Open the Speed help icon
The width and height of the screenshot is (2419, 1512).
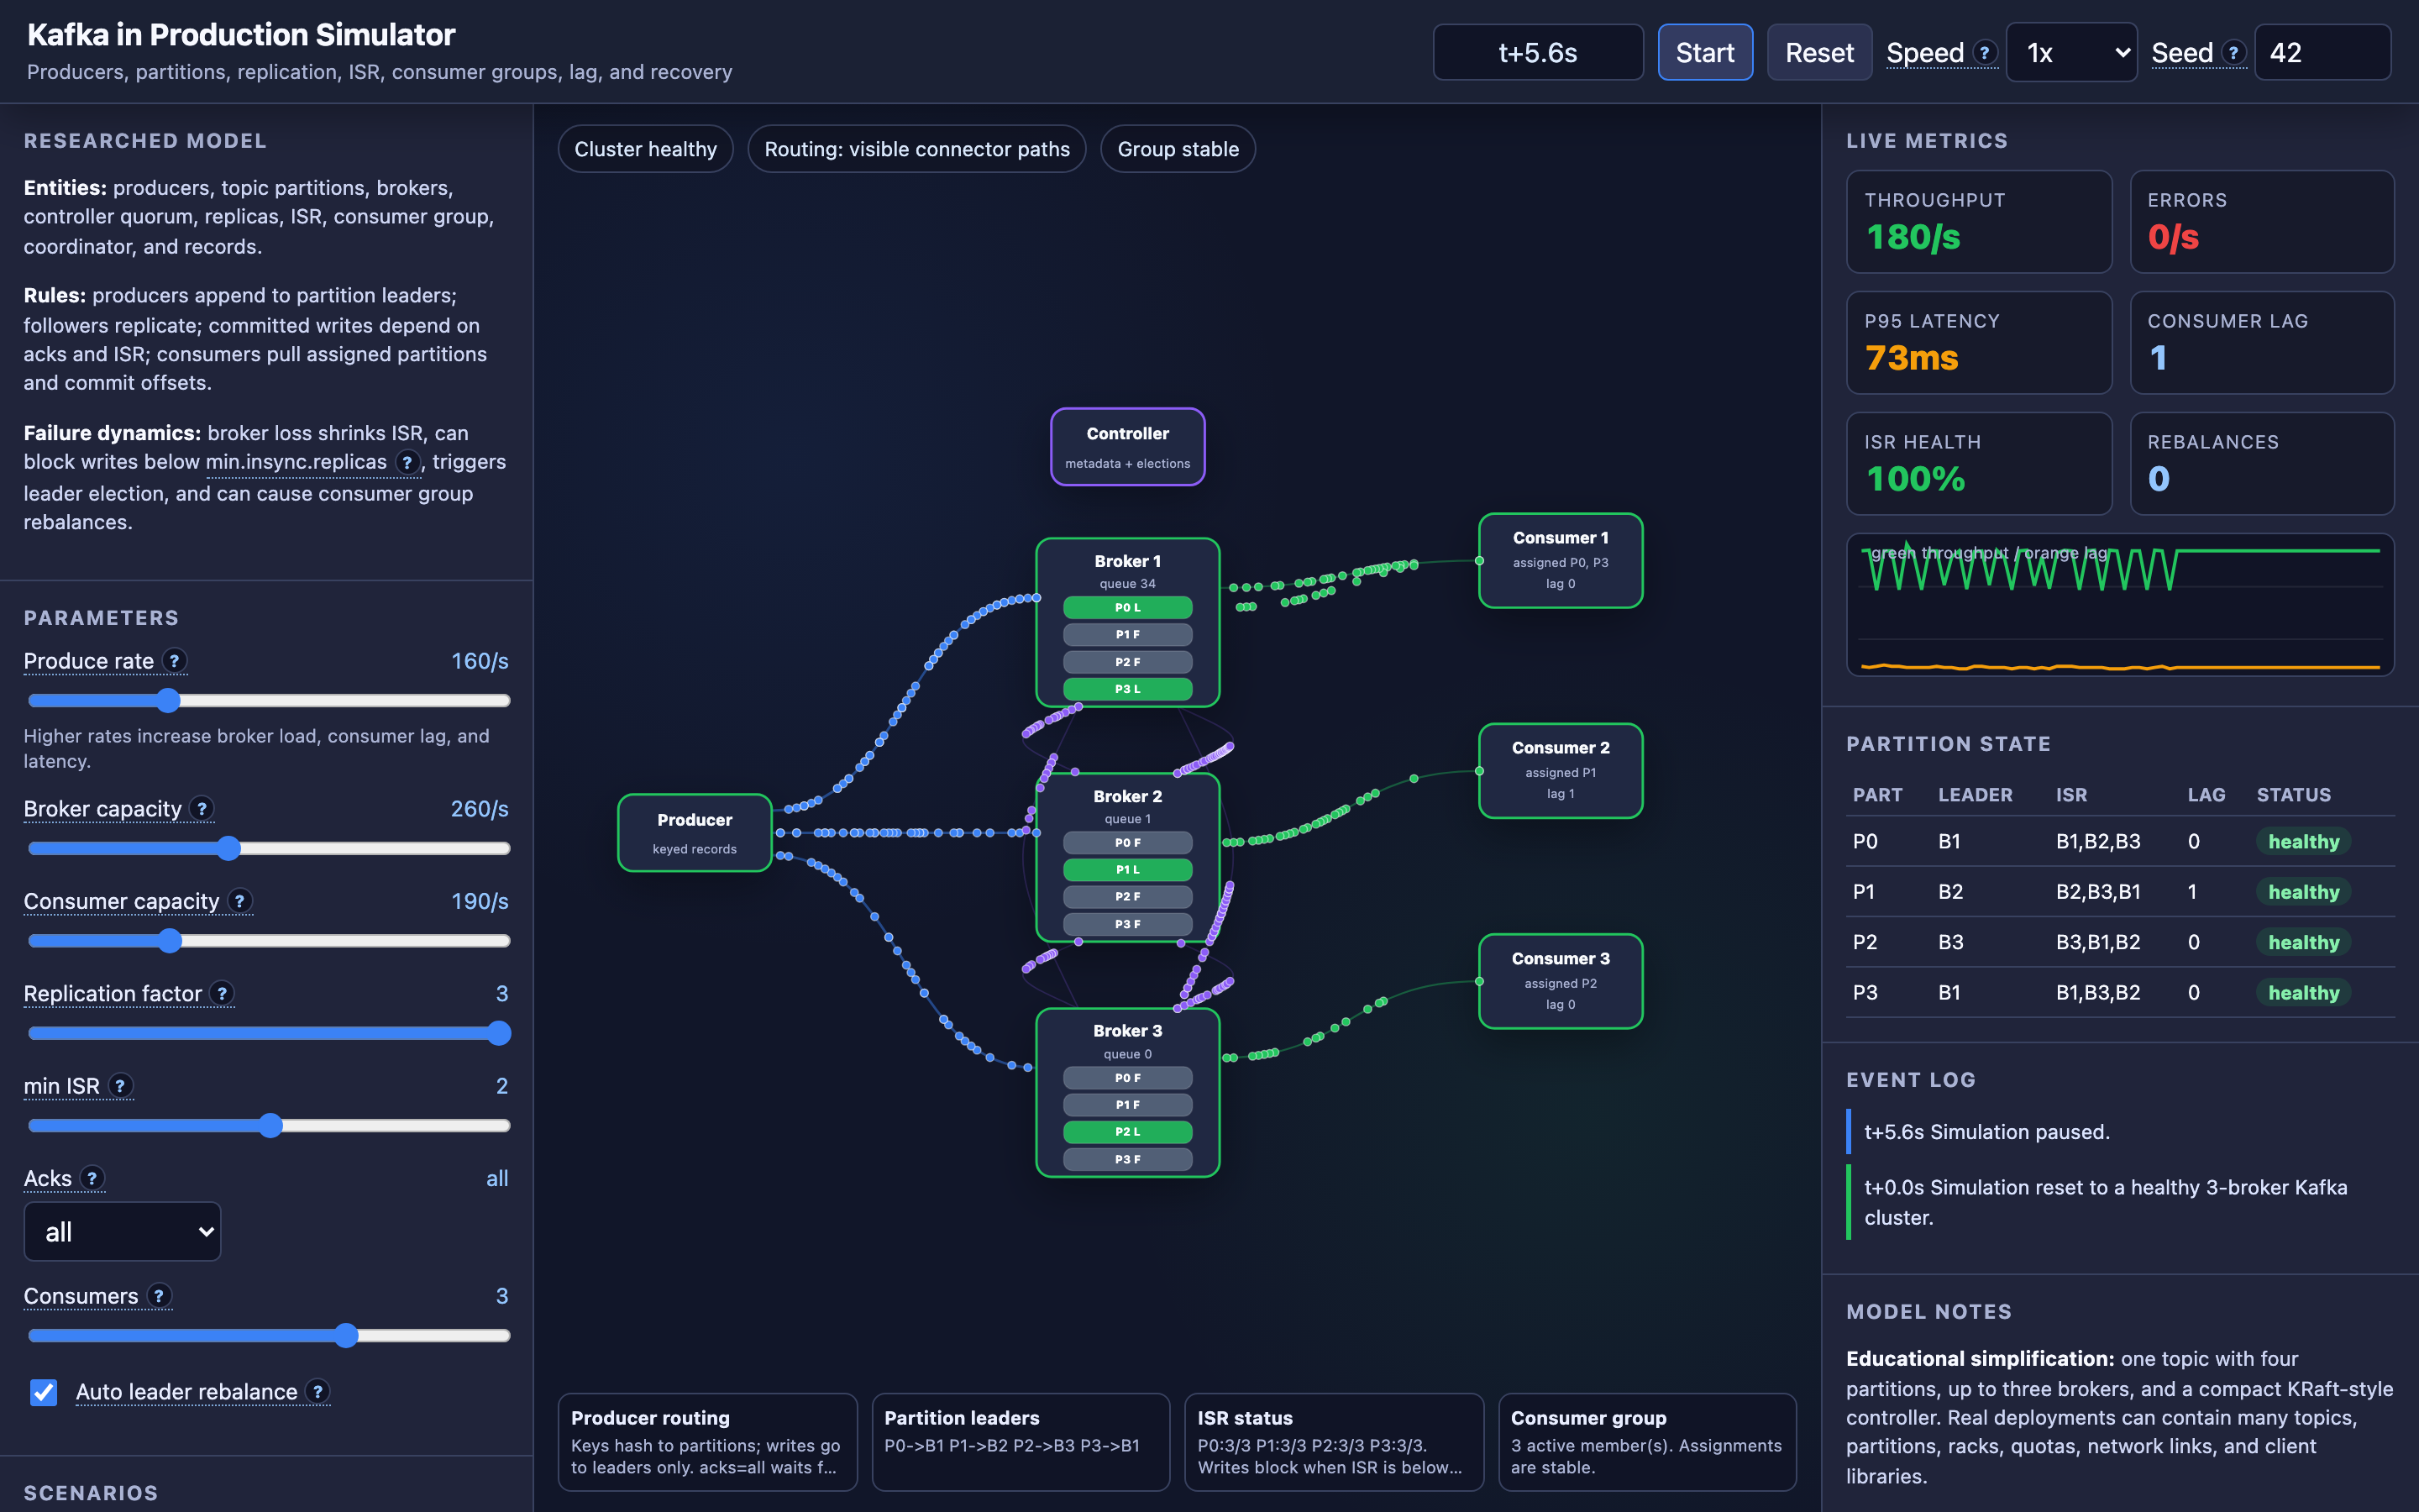click(x=1986, y=52)
